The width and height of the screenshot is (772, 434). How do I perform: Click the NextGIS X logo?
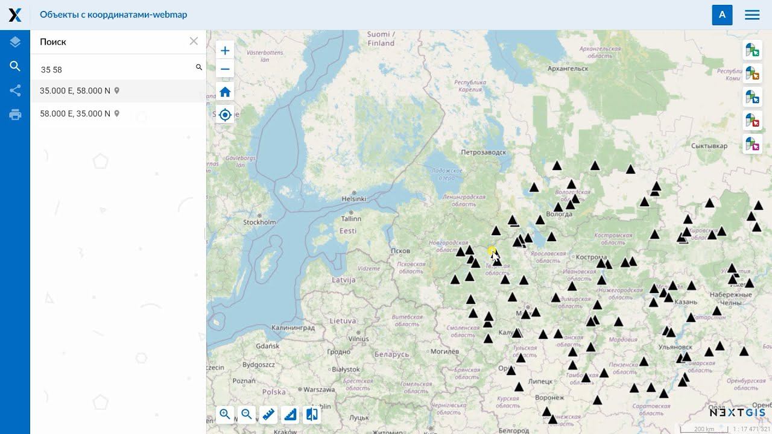(15, 15)
